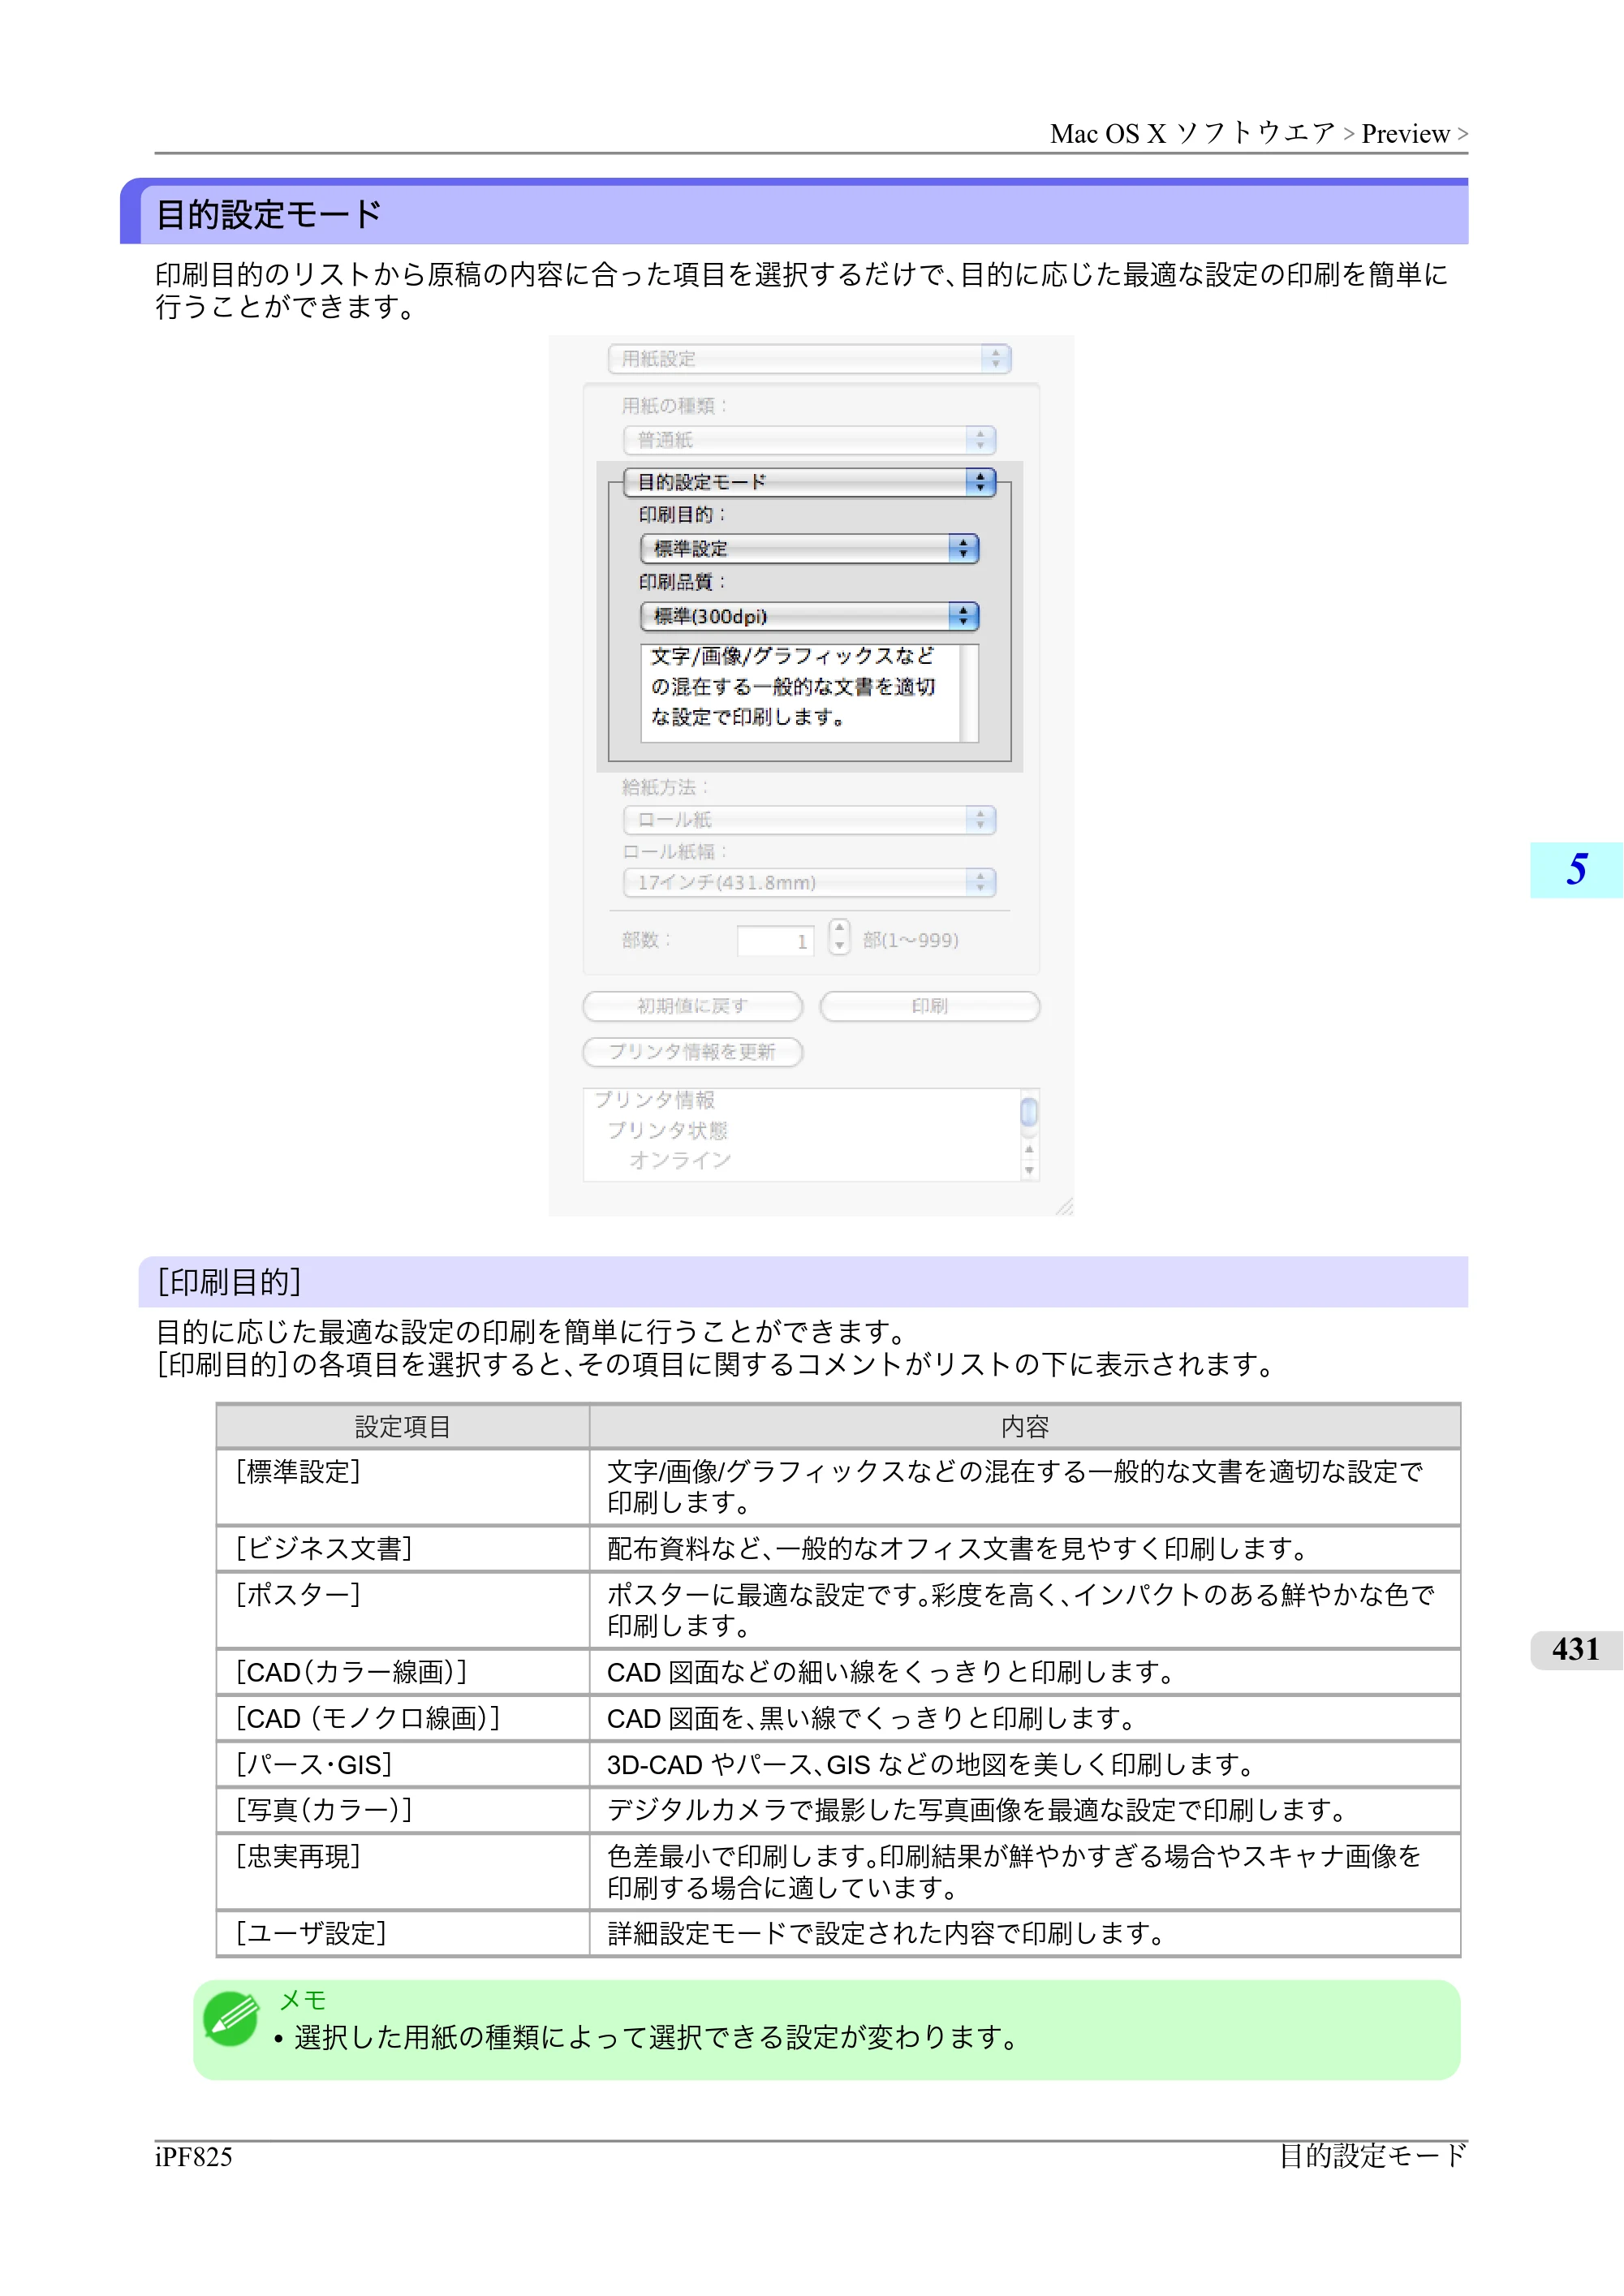Click the 初期値に戻す button
This screenshot has width=1624, height=2296.
click(692, 1006)
